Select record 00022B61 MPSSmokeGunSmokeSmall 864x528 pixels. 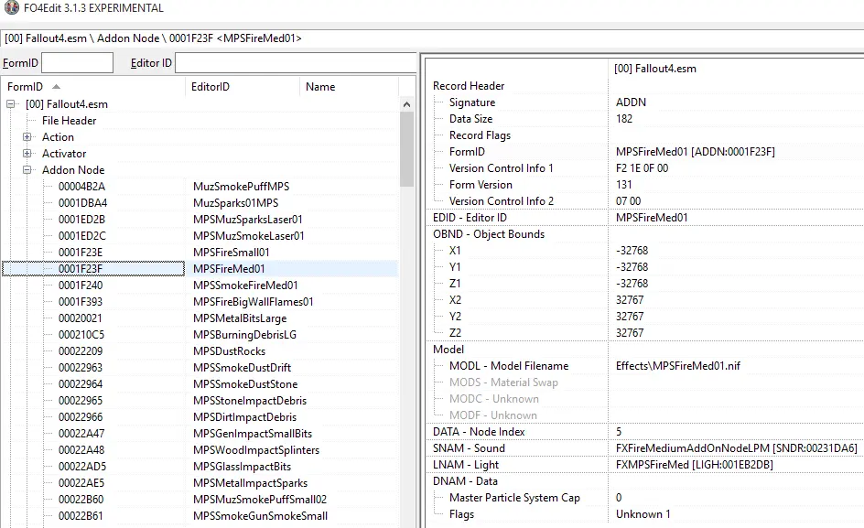tap(200, 516)
